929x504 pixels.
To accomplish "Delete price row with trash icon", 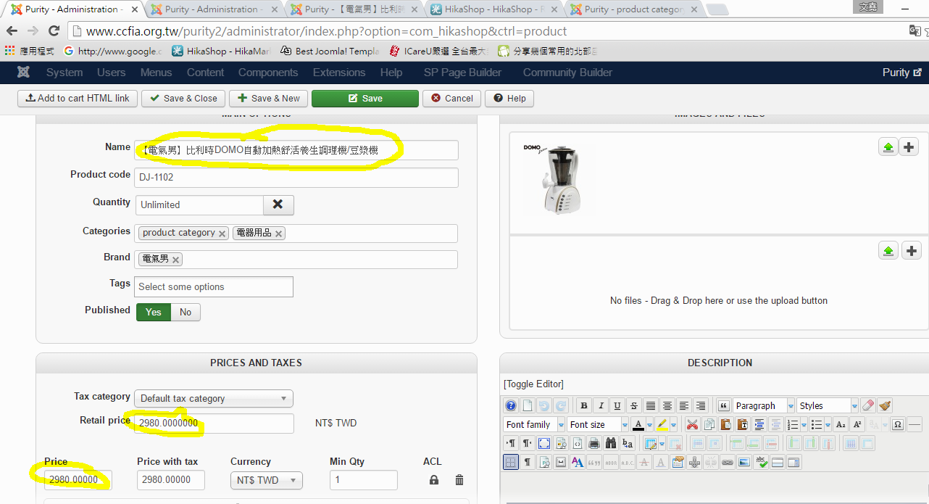I will tap(459, 480).
